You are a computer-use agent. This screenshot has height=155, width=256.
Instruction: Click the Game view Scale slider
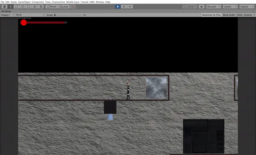click(68, 15)
